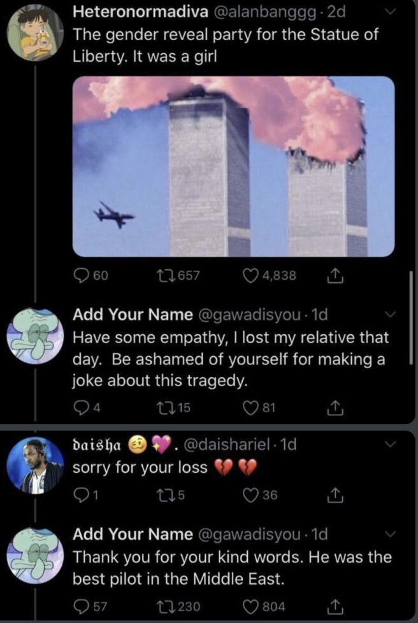Like the tweet with 4,838 likes

point(252,275)
